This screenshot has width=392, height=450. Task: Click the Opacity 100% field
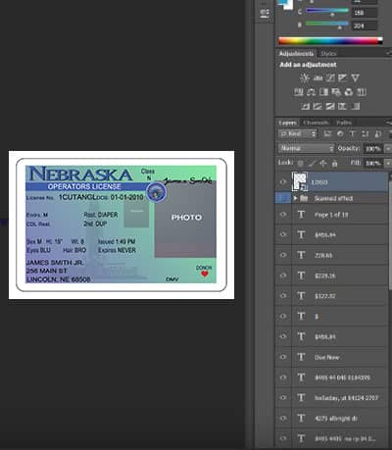pos(372,149)
